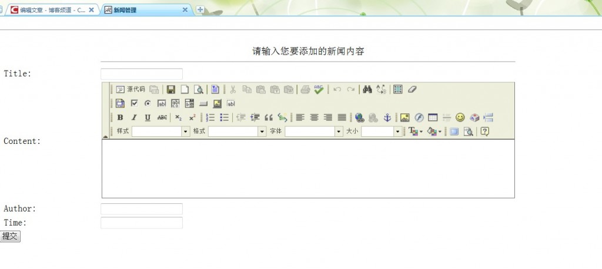
Task: Click the Select All icon
Action: (398, 89)
